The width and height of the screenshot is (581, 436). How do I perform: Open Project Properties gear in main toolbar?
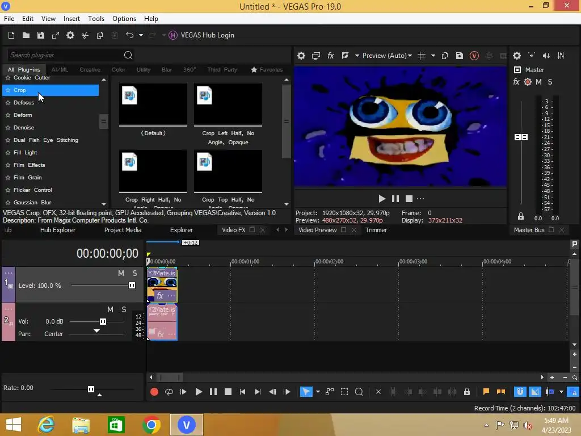coord(70,35)
